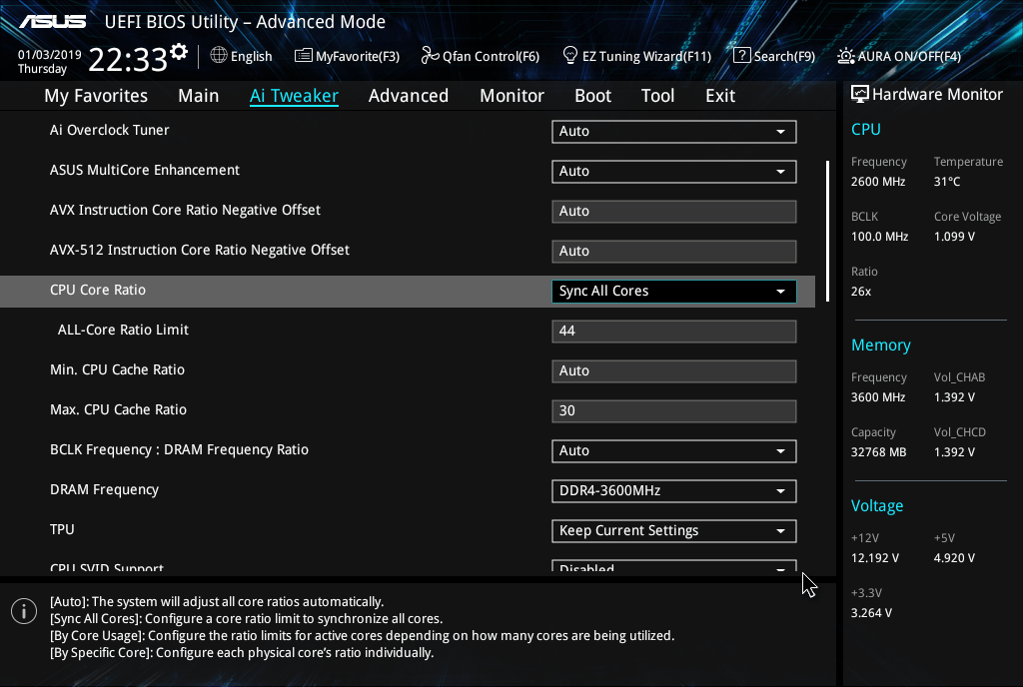Image resolution: width=1023 pixels, height=687 pixels.
Task: Click Min. CPU Cache Ratio field
Action: 674,370
